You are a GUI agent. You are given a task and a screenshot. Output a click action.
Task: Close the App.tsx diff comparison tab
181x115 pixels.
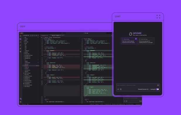coord(64,36)
